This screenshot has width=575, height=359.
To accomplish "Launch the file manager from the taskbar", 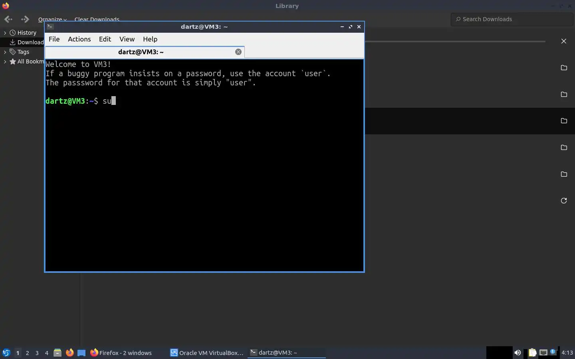I will pyautogui.click(x=57, y=353).
